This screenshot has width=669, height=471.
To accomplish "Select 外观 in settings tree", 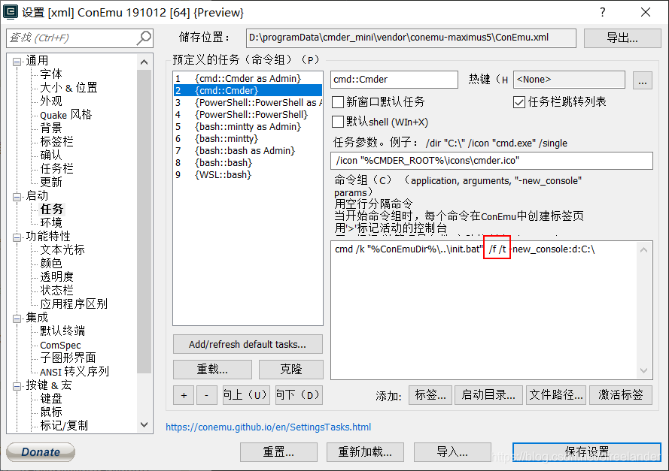I will point(51,101).
